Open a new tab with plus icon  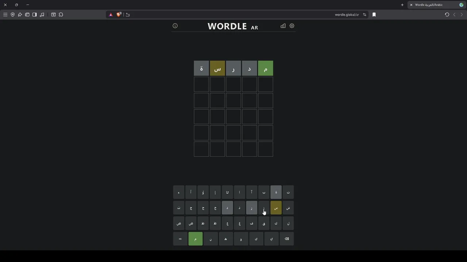pyautogui.click(x=402, y=5)
